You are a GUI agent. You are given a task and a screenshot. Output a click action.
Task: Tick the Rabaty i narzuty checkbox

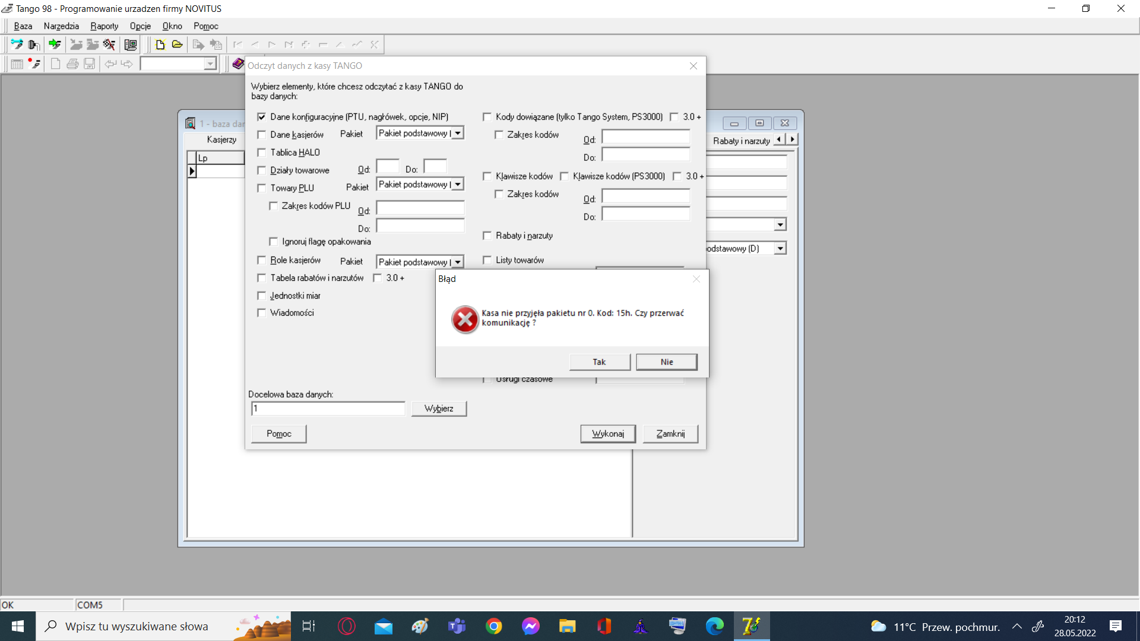pos(487,236)
